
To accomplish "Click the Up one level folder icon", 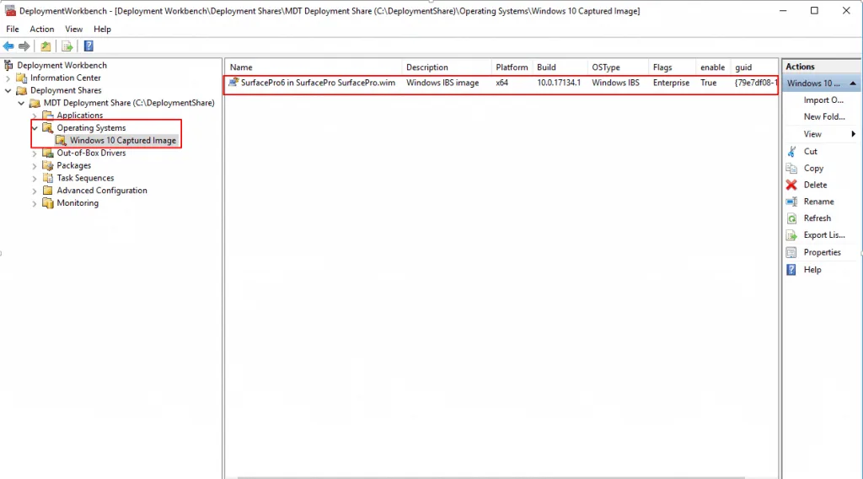I will [x=46, y=46].
